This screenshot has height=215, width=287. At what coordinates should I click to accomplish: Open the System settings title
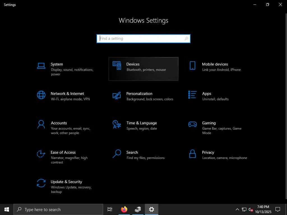(57, 64)
